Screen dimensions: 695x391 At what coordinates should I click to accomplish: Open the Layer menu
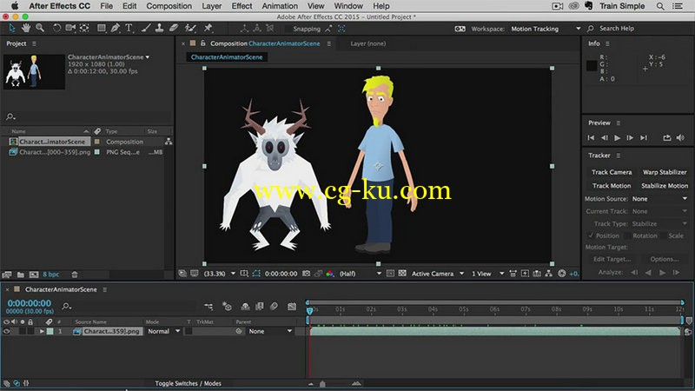coord(211,6)
